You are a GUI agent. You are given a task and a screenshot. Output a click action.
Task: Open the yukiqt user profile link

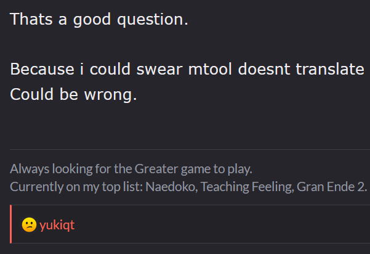click(57, 225)
